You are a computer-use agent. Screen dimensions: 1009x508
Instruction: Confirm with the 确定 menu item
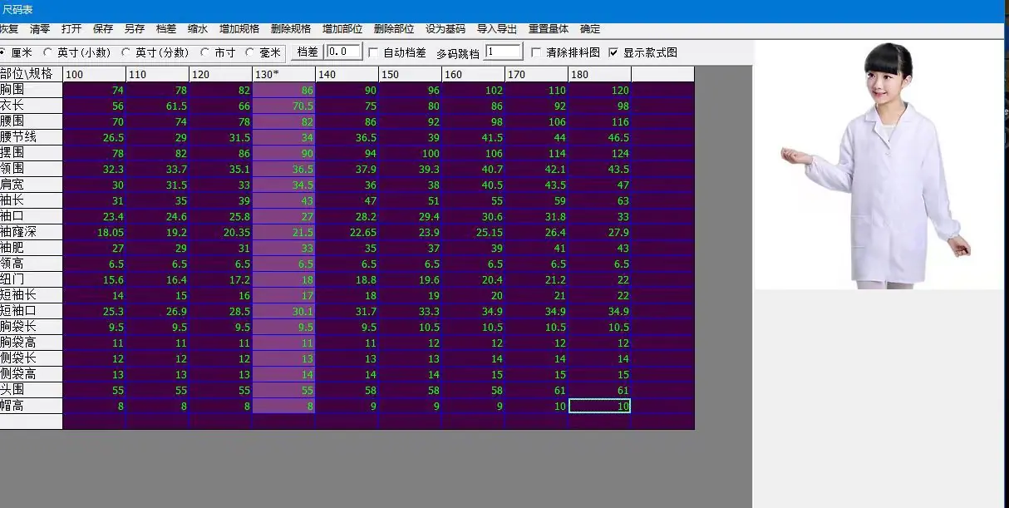590,28
